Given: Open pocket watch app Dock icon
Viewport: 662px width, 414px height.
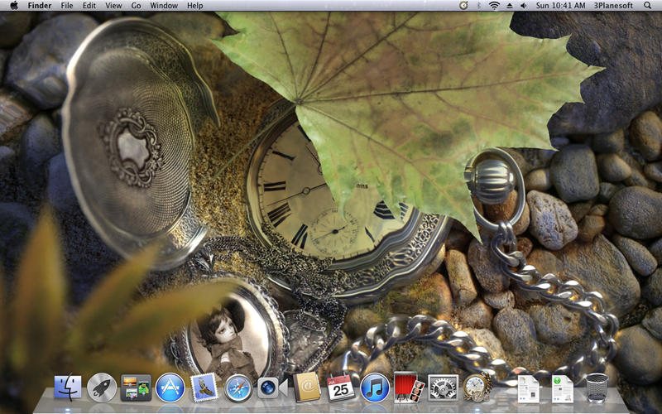Looking at the screenshot, I should (477, 387).
